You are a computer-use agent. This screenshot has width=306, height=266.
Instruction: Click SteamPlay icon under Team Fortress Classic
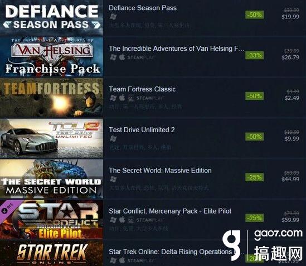tap(150, 98)
